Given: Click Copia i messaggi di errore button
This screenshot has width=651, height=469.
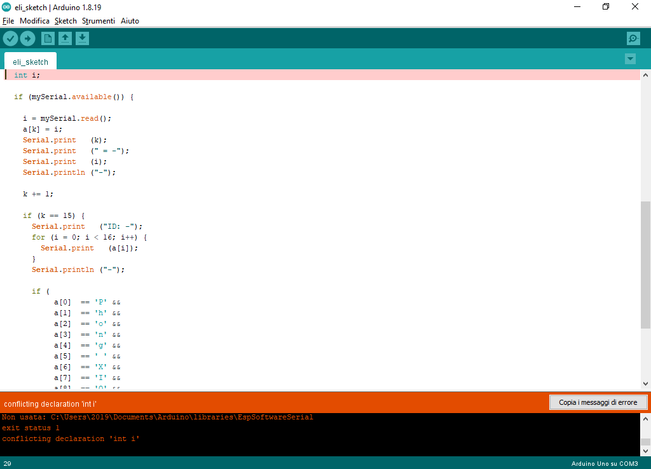Looking at the screenshot, I should pos(598,402).
